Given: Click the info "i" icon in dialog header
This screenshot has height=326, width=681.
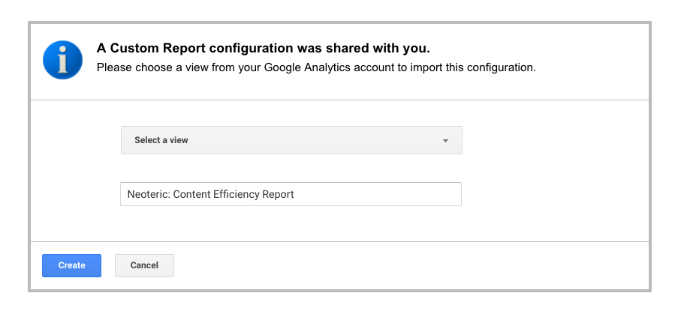Looking at the screenshot, I should [x=62, y=60].
